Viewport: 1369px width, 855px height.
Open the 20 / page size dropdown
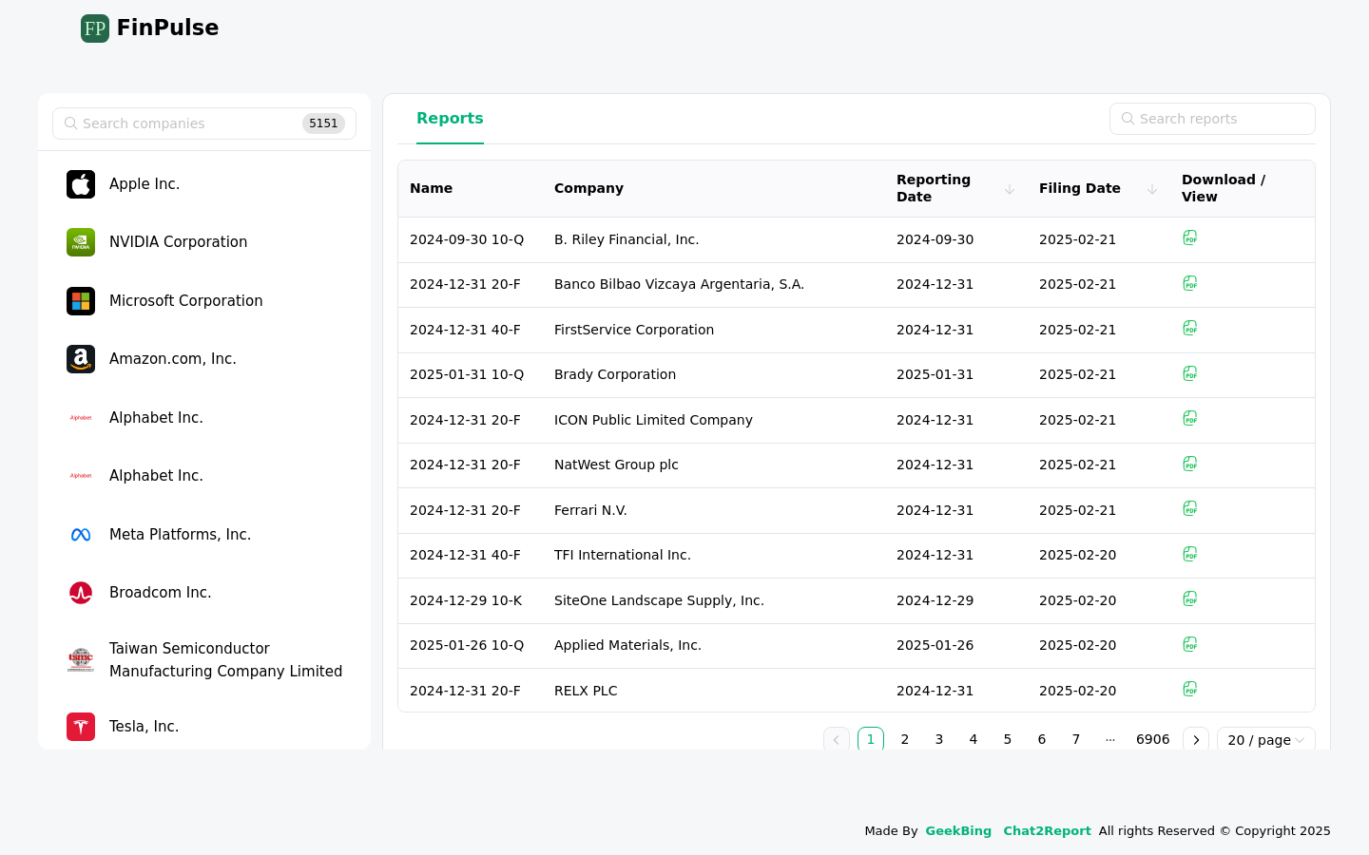(1266, 740)
